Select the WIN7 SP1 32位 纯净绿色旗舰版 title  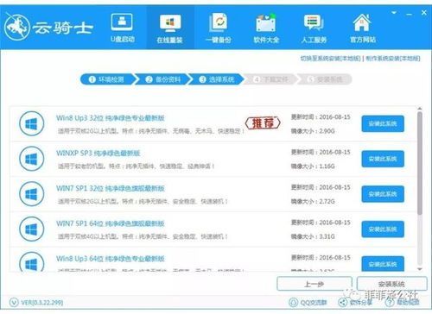click(110, 188)
